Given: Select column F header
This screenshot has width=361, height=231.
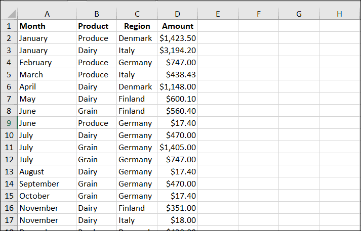Looking at the screenshot, I should [x=259, y=14].
